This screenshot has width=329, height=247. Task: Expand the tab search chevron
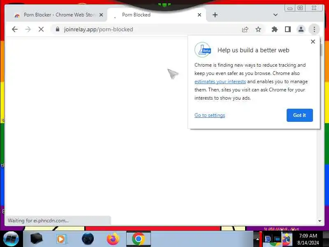pos(276,15)
